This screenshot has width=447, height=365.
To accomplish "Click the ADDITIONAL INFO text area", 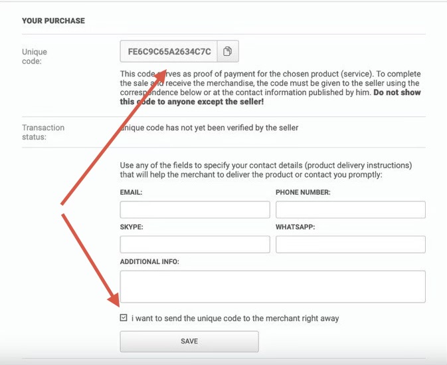I will 272,287.
